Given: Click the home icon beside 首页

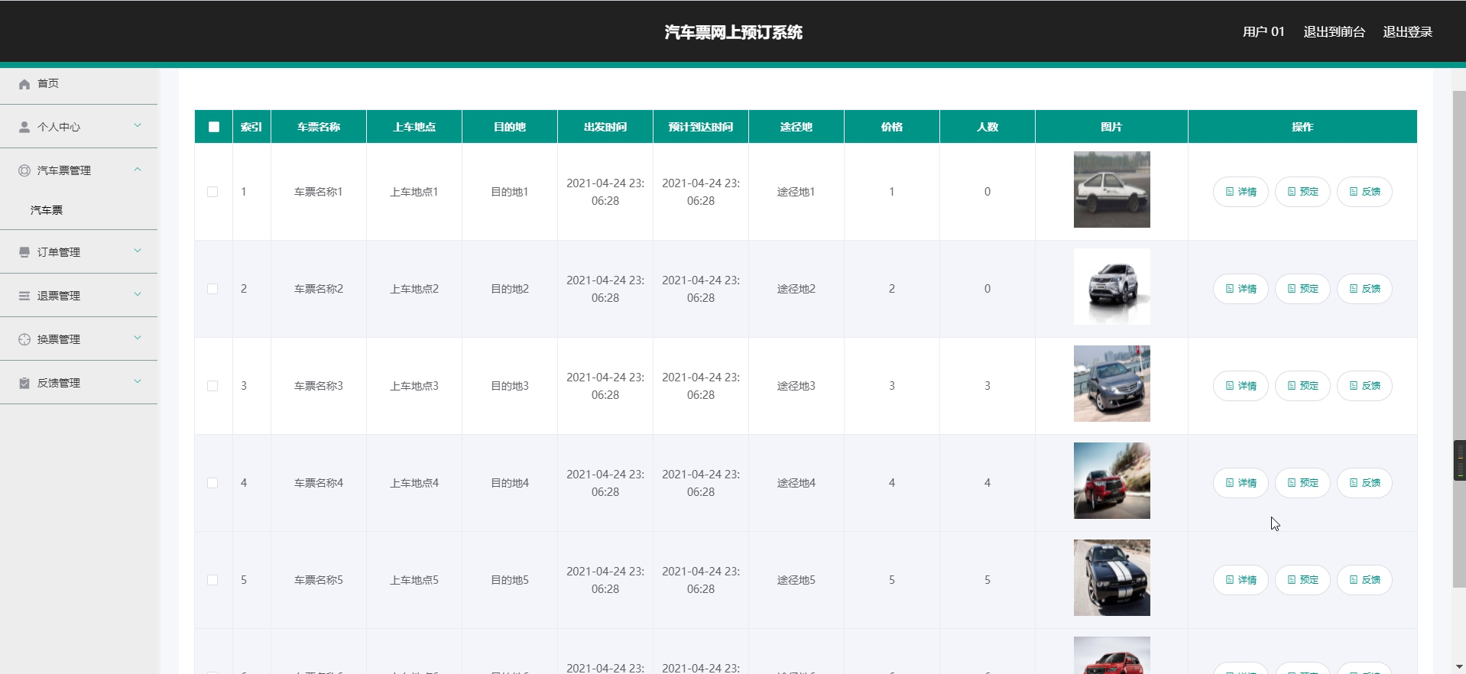Looking at the screenshot, I should (24, 84).
